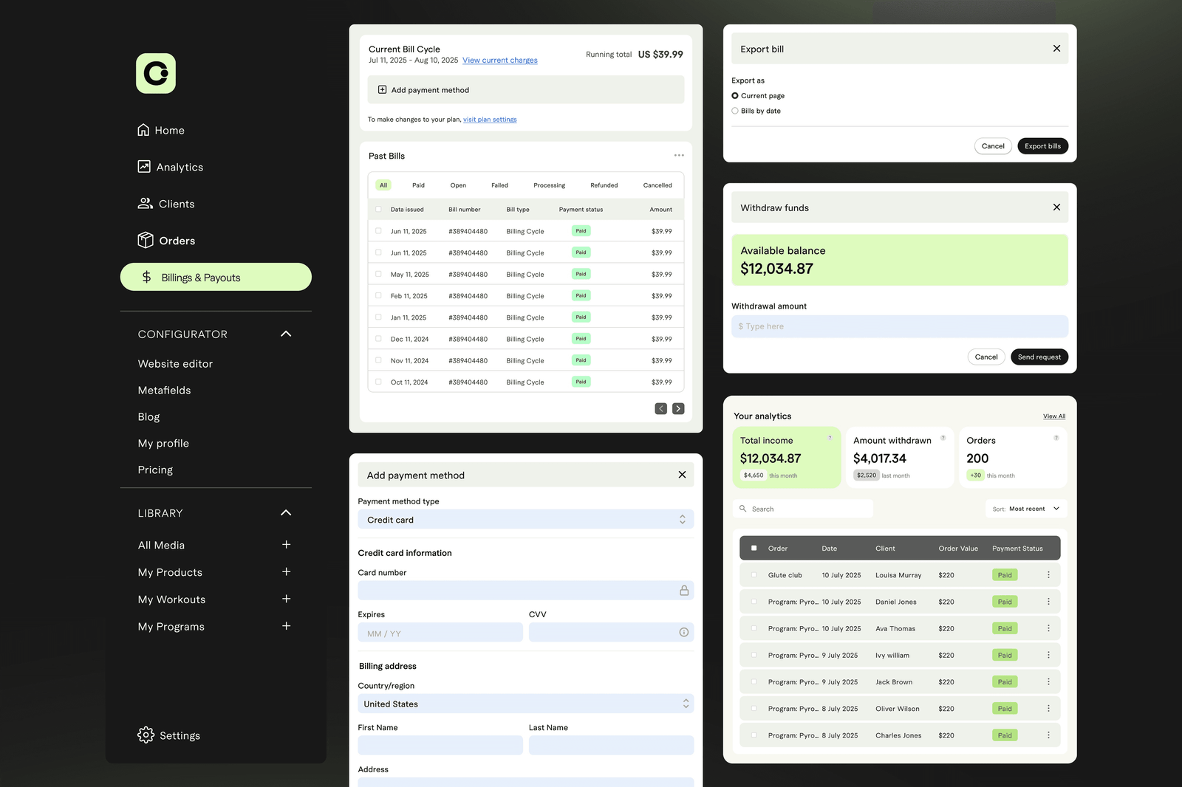Click the Send request button
1182x787 pixels.
1039,357
